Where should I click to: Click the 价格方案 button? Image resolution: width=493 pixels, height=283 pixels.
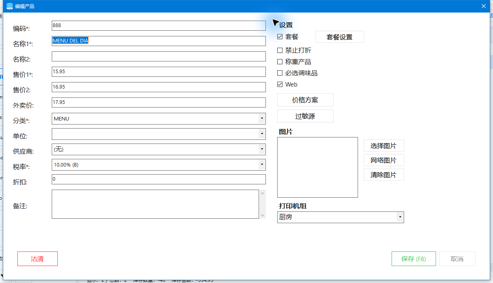(305, 100)
